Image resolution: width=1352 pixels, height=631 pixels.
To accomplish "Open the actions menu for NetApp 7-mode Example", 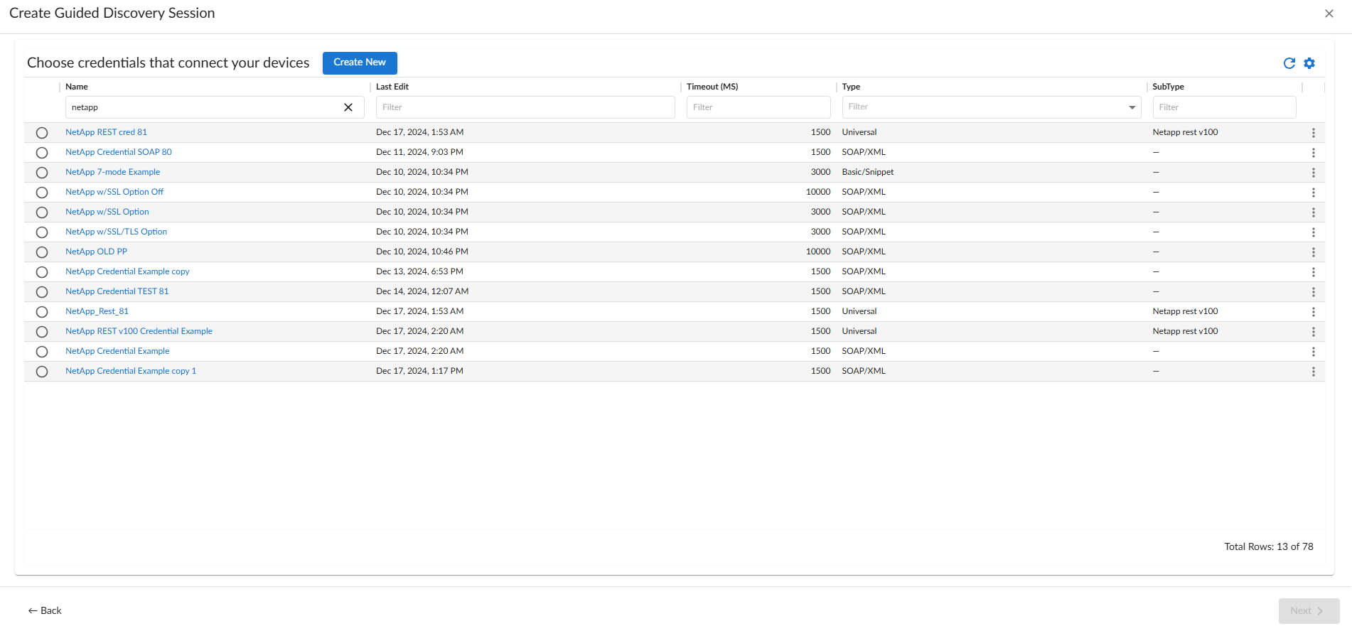I will tap(1313, 173).
